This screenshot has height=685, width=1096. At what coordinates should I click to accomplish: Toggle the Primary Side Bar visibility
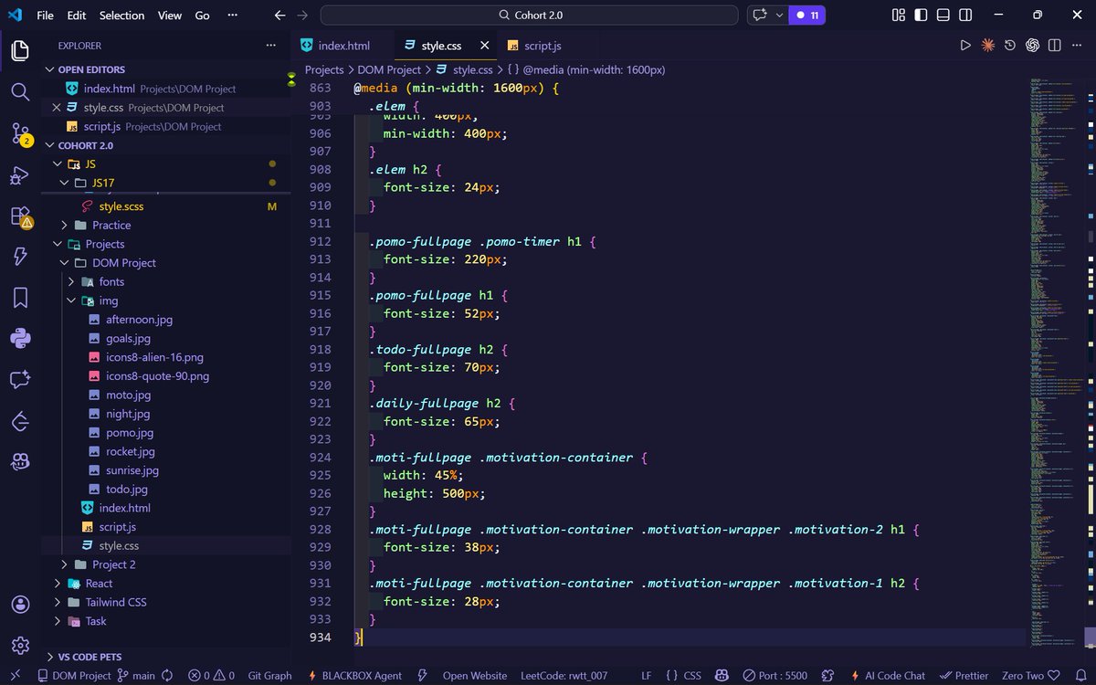tap(921, 16)
